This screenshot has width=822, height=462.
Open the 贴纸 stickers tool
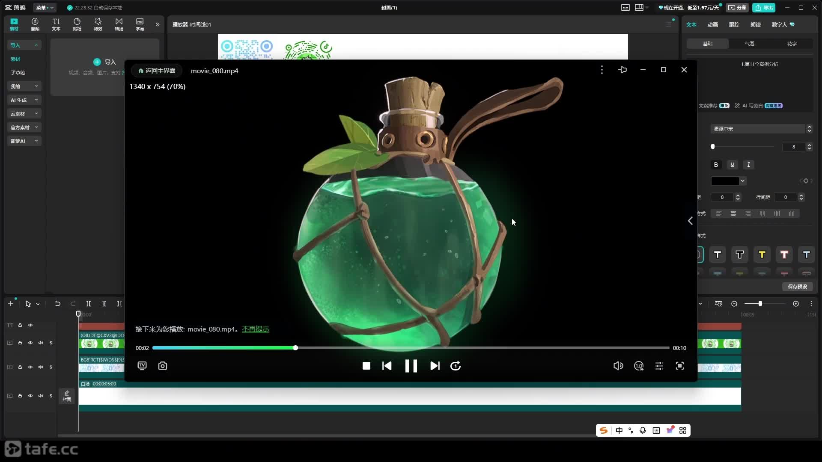point(77,24)
